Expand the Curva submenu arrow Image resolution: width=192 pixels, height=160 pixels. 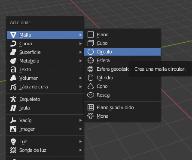81,44
